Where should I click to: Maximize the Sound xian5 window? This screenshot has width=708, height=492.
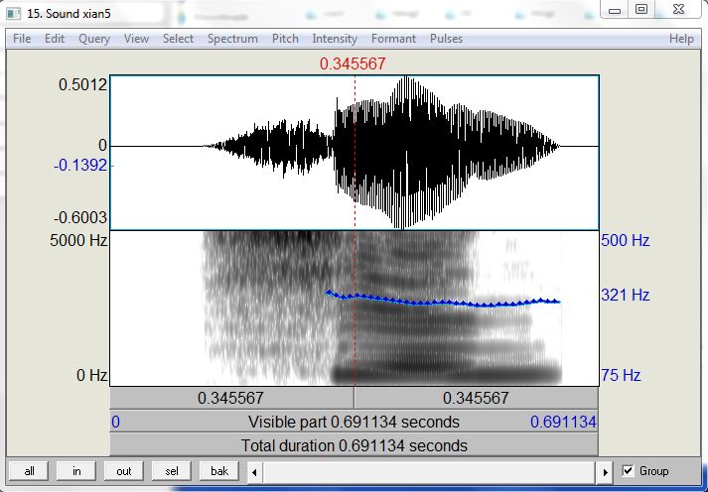tap(641, 10)
